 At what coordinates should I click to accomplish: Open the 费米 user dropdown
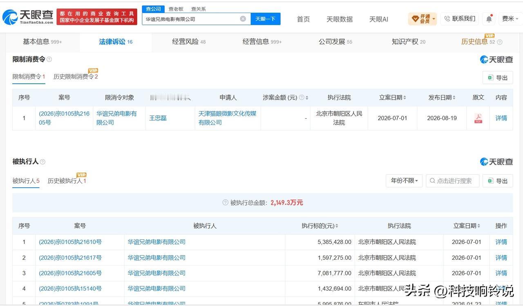coord(510,19)
